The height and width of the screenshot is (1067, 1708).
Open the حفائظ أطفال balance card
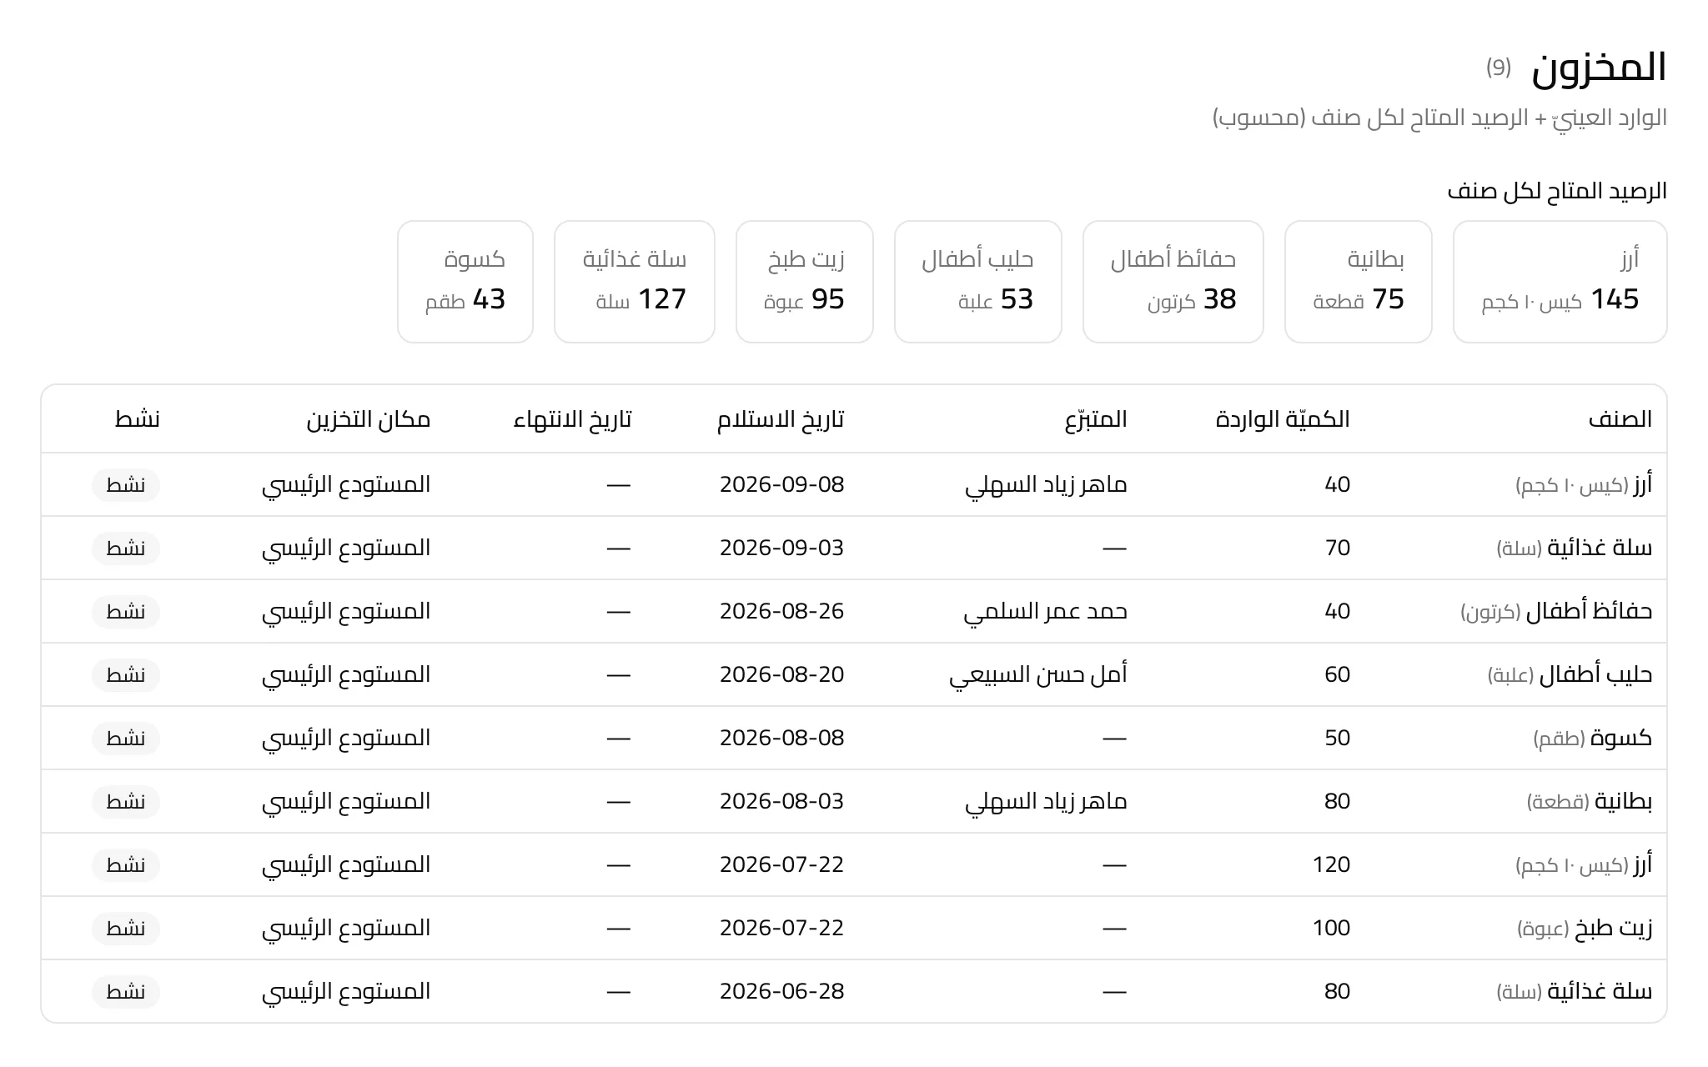(x=1173, y=282)
